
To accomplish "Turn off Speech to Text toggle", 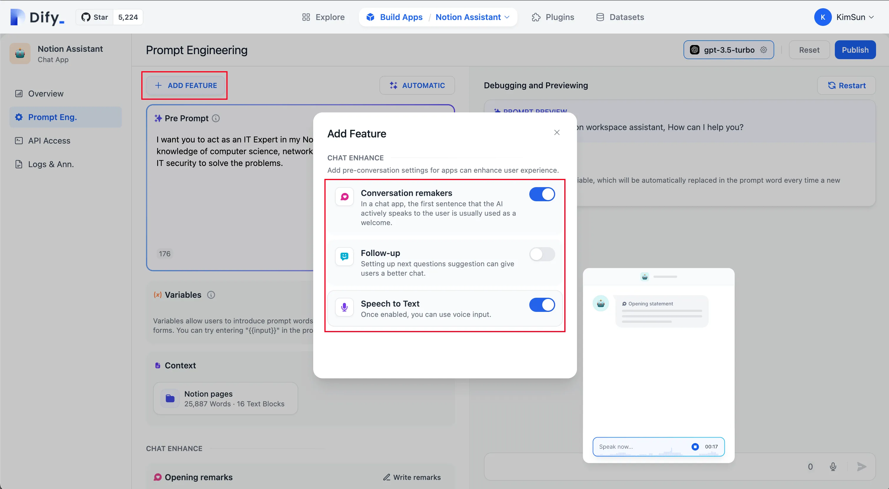I will 542,305.
